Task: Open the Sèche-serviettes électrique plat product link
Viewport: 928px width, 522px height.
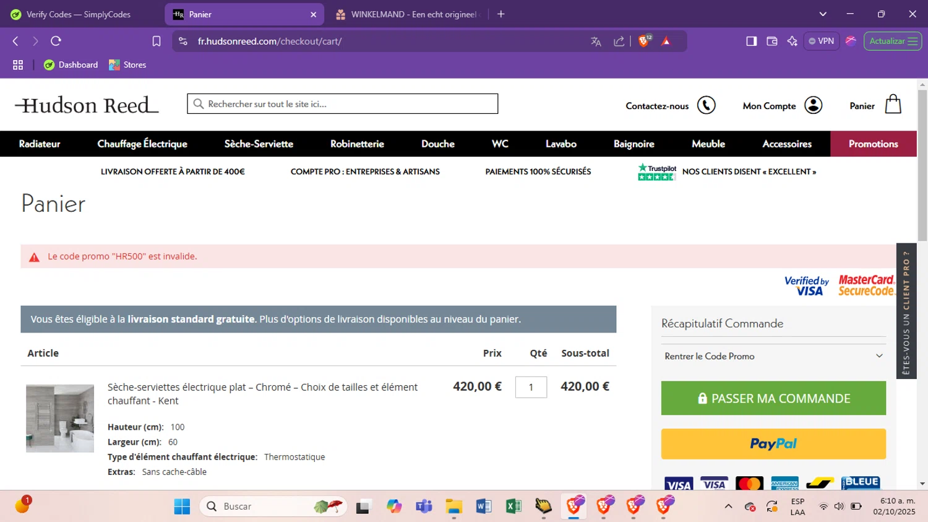Action: point(262,394)
